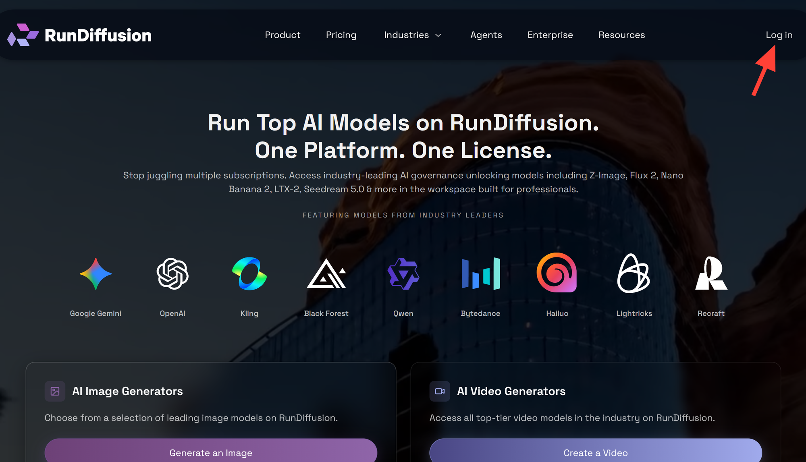Open the Product menu item

(282, 35)
